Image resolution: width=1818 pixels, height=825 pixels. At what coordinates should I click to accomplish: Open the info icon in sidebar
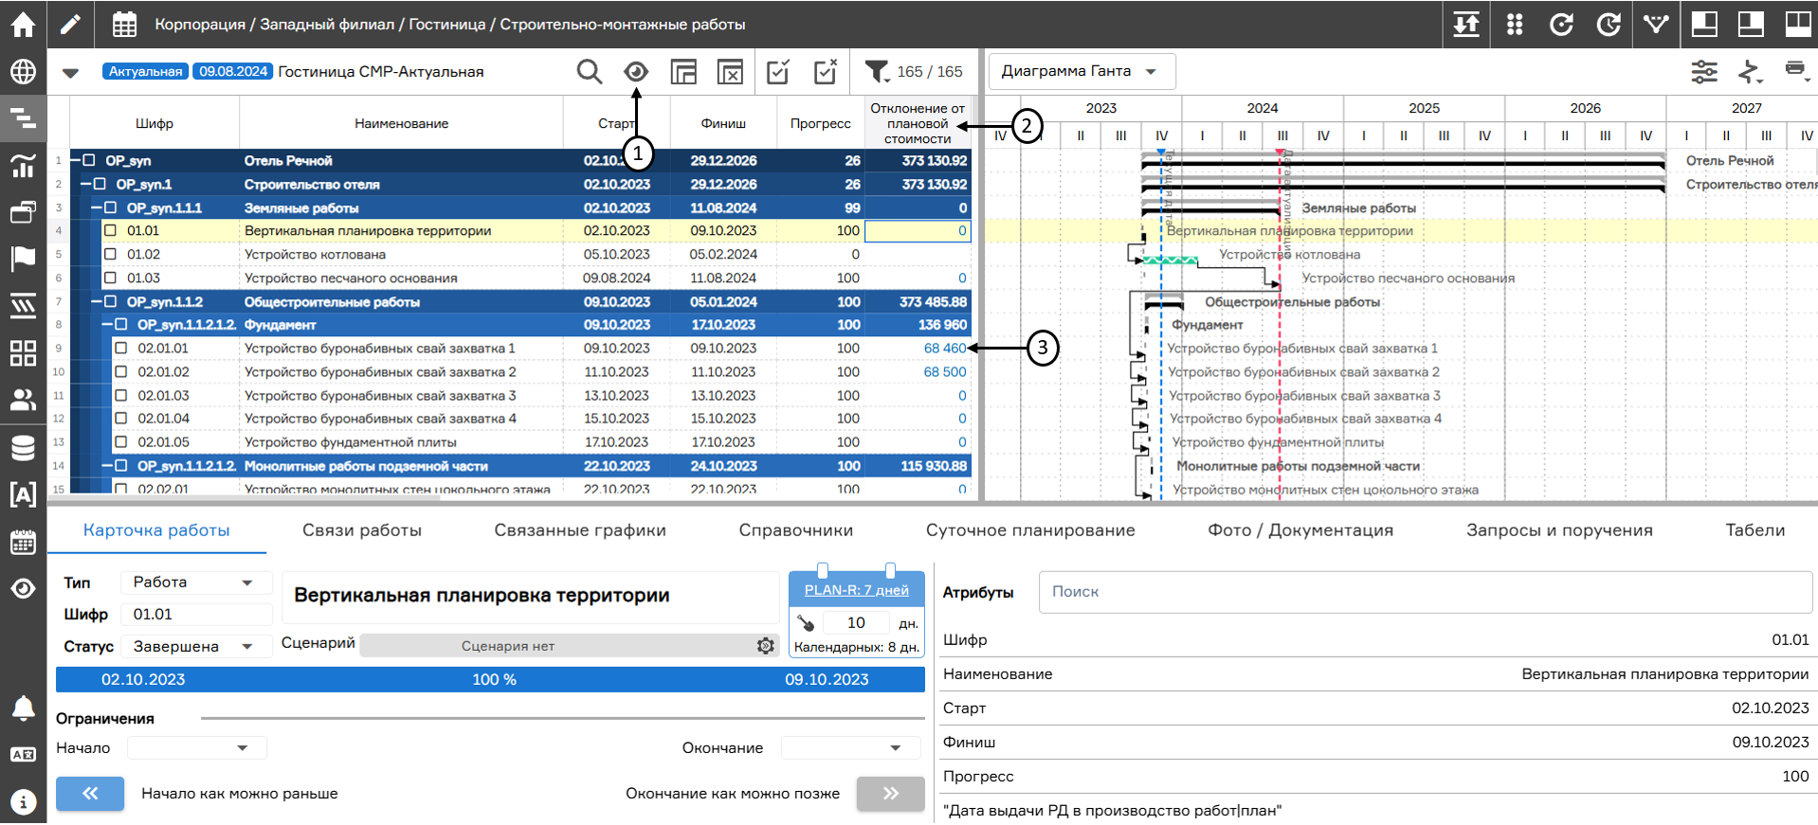(x=23, y=801)
